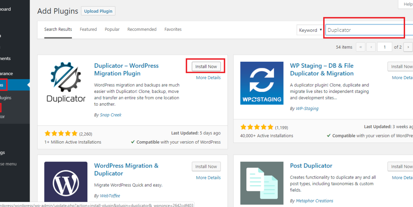This screenshot has width=413, height=207.
Task: Click the current page number field
Action: 385,47
